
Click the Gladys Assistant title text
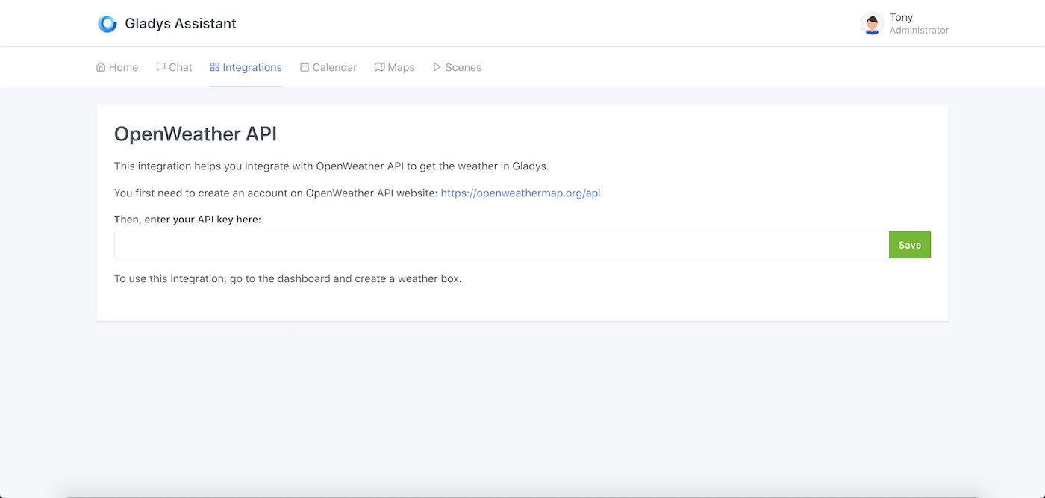click(x=181, y=23)
